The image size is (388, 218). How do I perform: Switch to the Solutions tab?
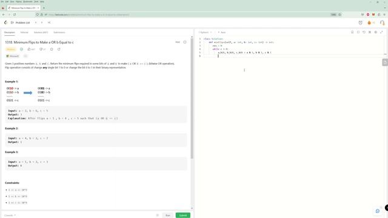coord(41,32)
